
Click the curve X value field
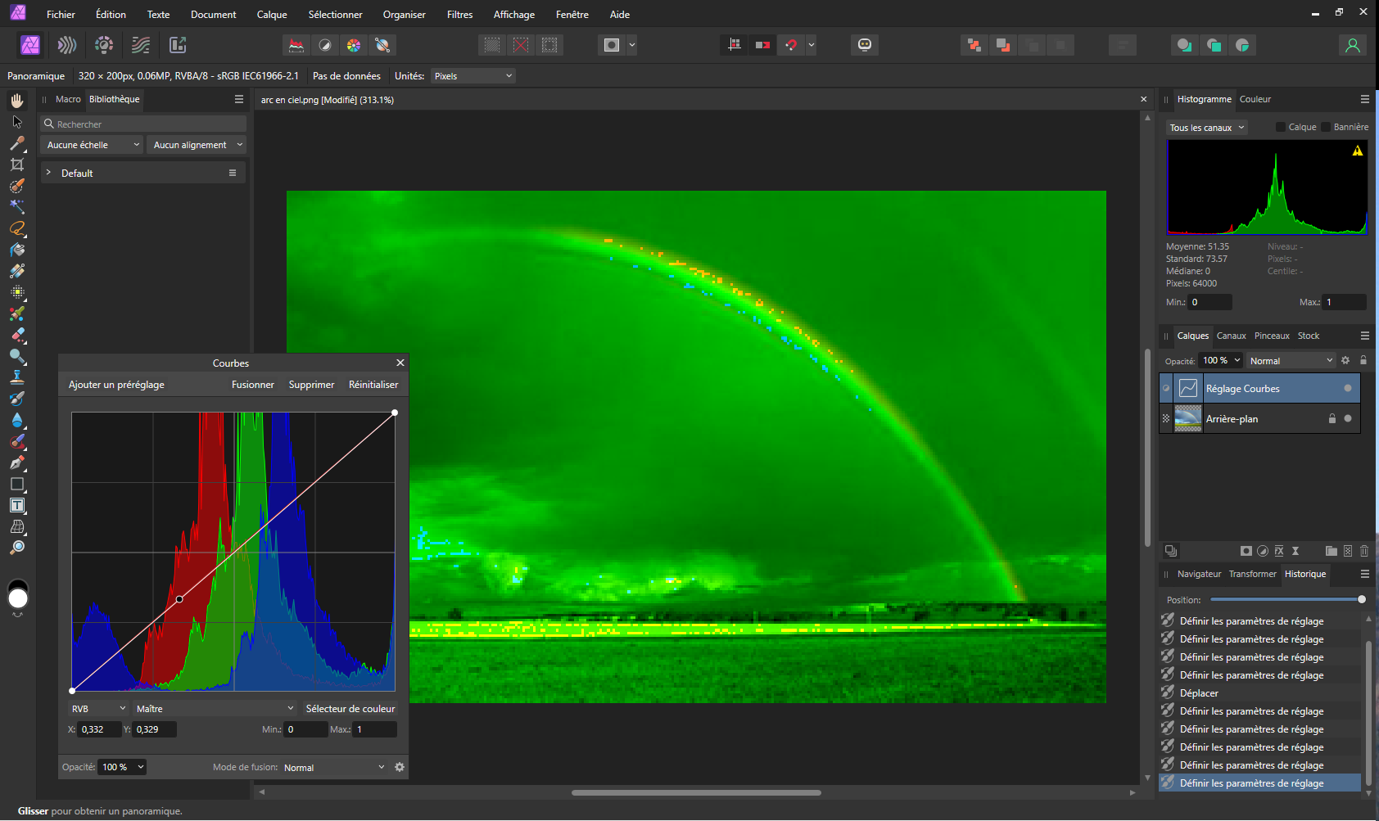[x=99, y=729]
